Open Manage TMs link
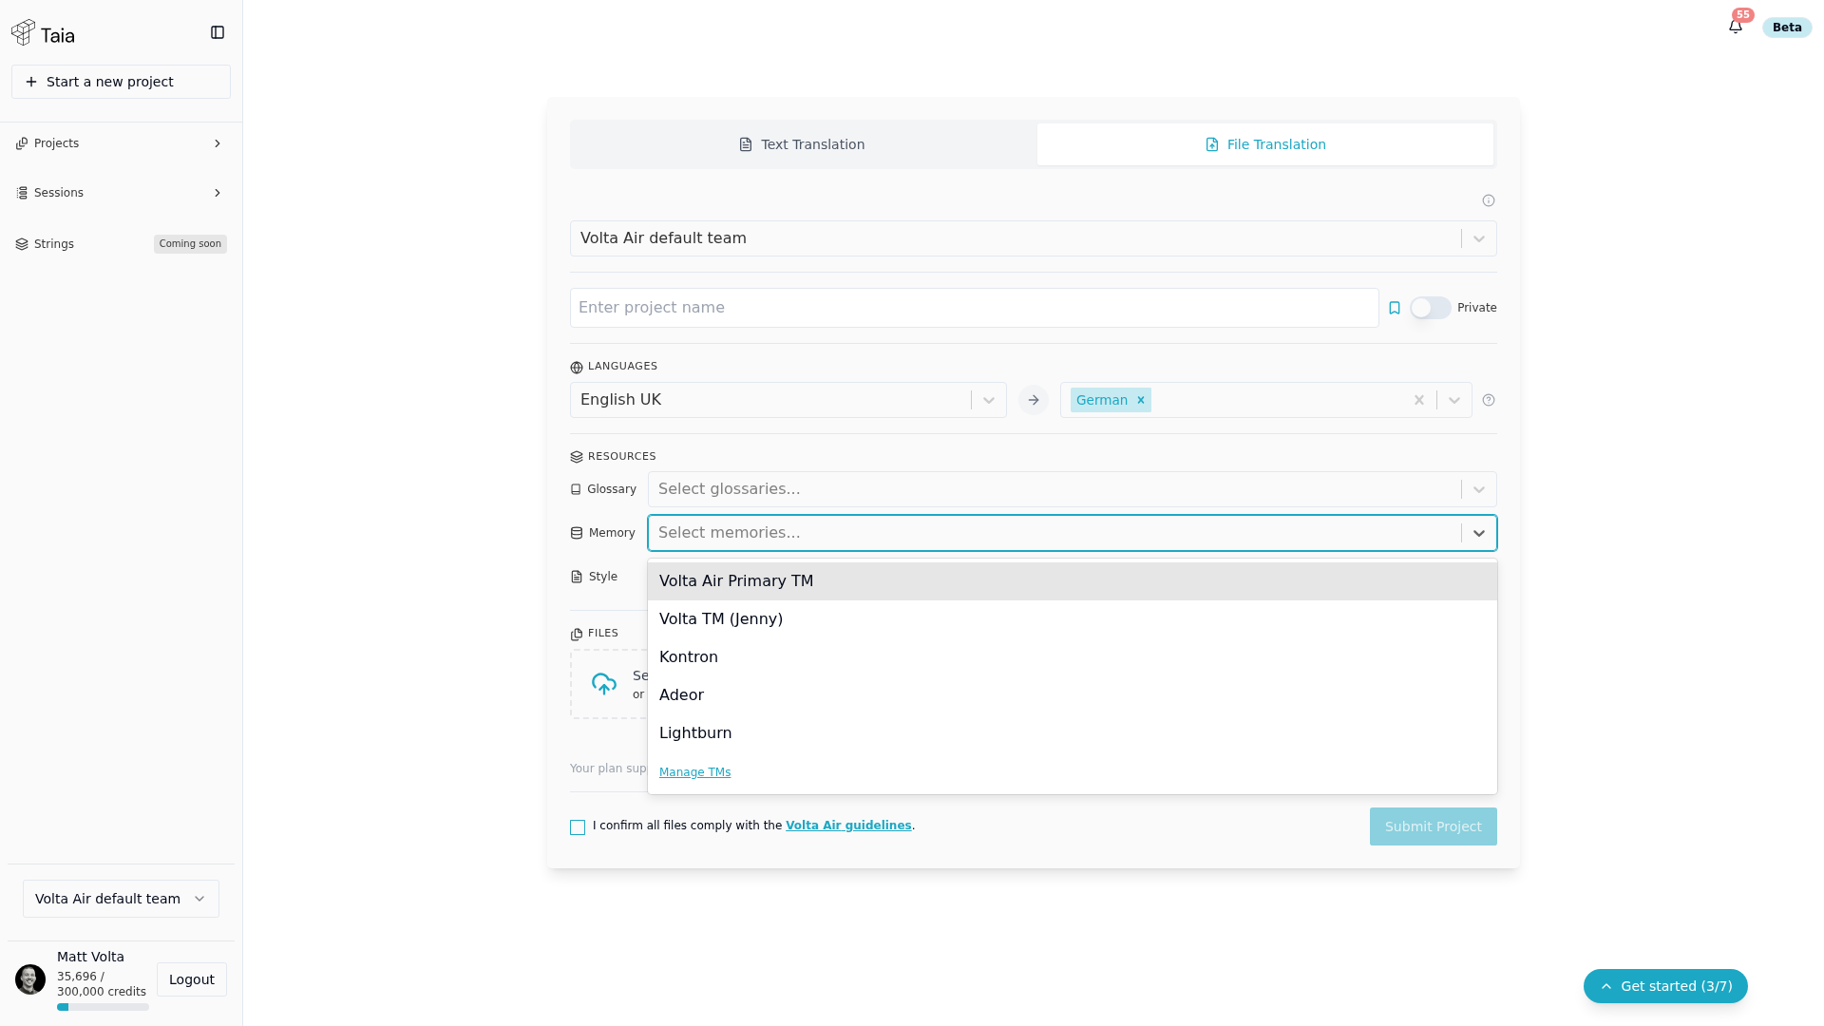This screenshot has width=1824, height=1026. pyautogui.click(x=694, y=772)
